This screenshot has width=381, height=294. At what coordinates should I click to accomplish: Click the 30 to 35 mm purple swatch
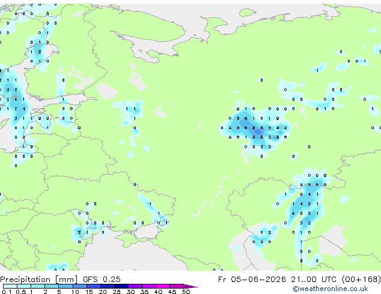pos(135,286)
